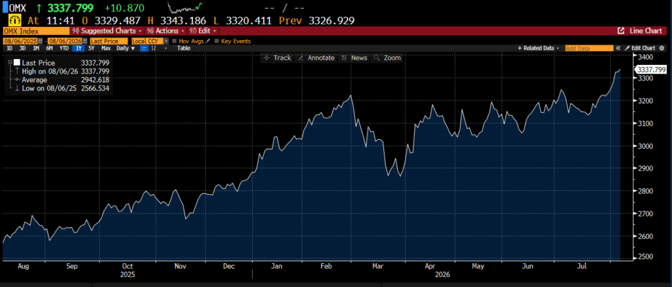Select the 3D time range tab

22,48
